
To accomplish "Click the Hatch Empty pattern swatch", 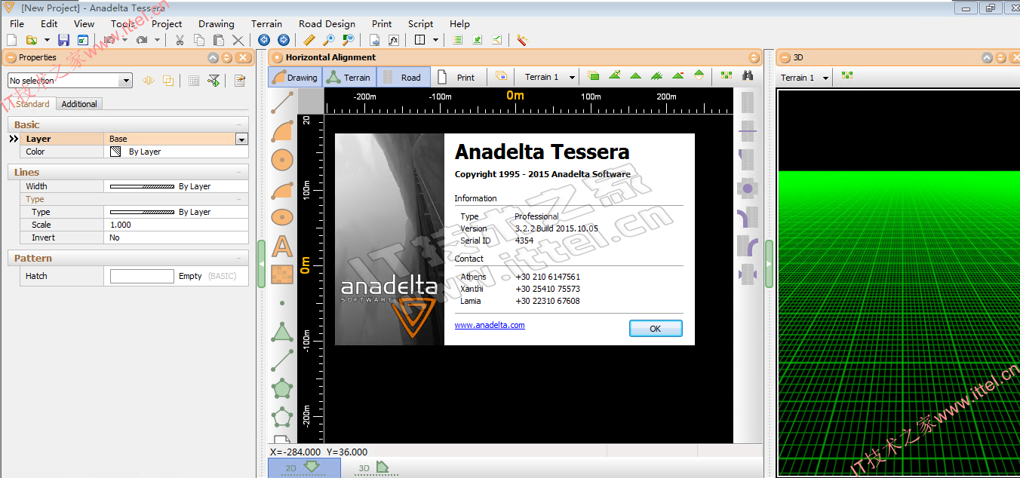I will pyautogui.click(x=142, y=276).
